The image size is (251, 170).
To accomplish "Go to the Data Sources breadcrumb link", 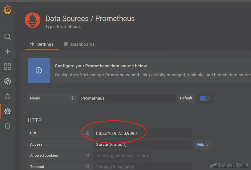I will [67, 19].
